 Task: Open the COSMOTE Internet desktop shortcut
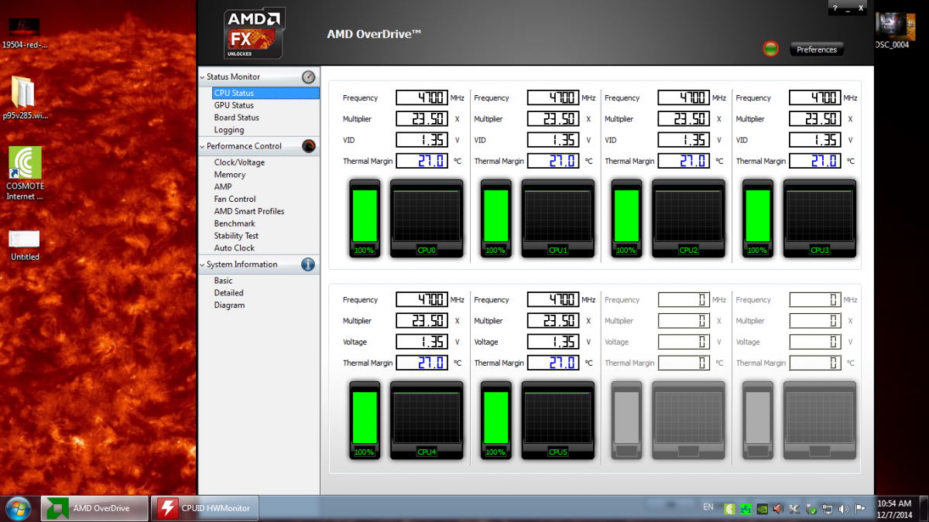(25, 173)
